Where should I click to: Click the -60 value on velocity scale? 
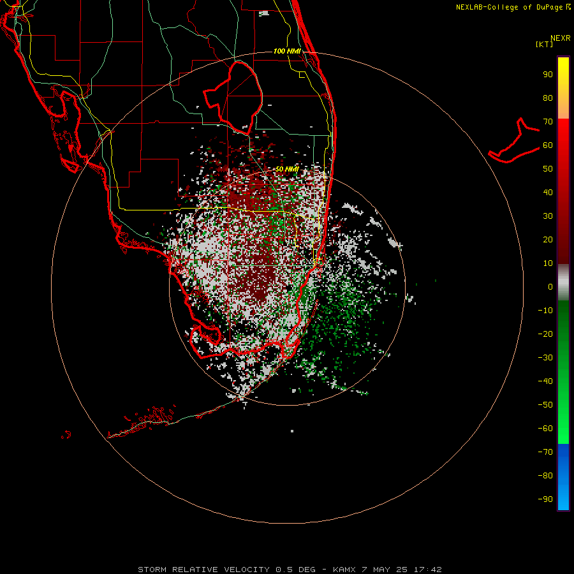pyautogui.click(x=545, y=429)
